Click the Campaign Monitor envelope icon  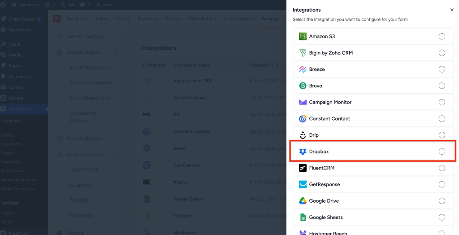click(303, 102)
